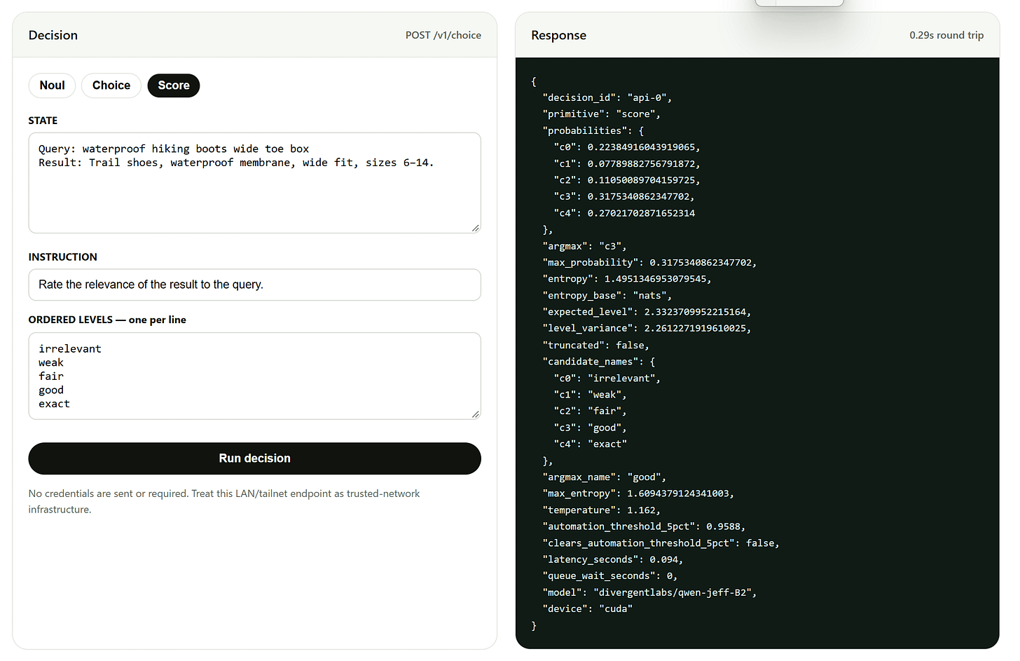Grab the Ordered Levels textarea resize handle
The width and height of the screenshot is (1020, 661).
(476, 414)
